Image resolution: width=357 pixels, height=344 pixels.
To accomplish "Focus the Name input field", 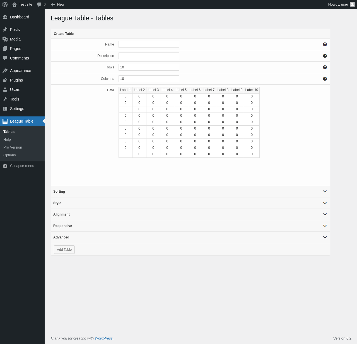I will point(149,44).
